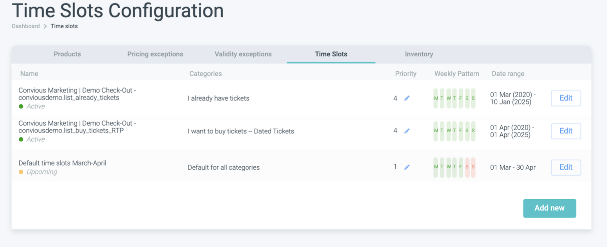
Task: Click the red Sunday pill in Default time slots row
Action: pos(473,167)
